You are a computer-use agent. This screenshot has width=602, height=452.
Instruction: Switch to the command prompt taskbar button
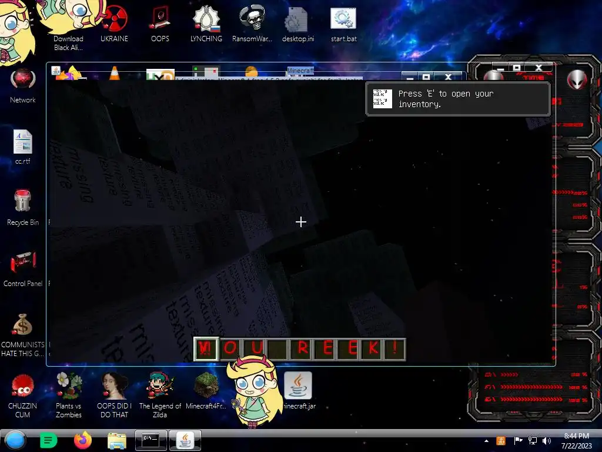coord(151,440)
